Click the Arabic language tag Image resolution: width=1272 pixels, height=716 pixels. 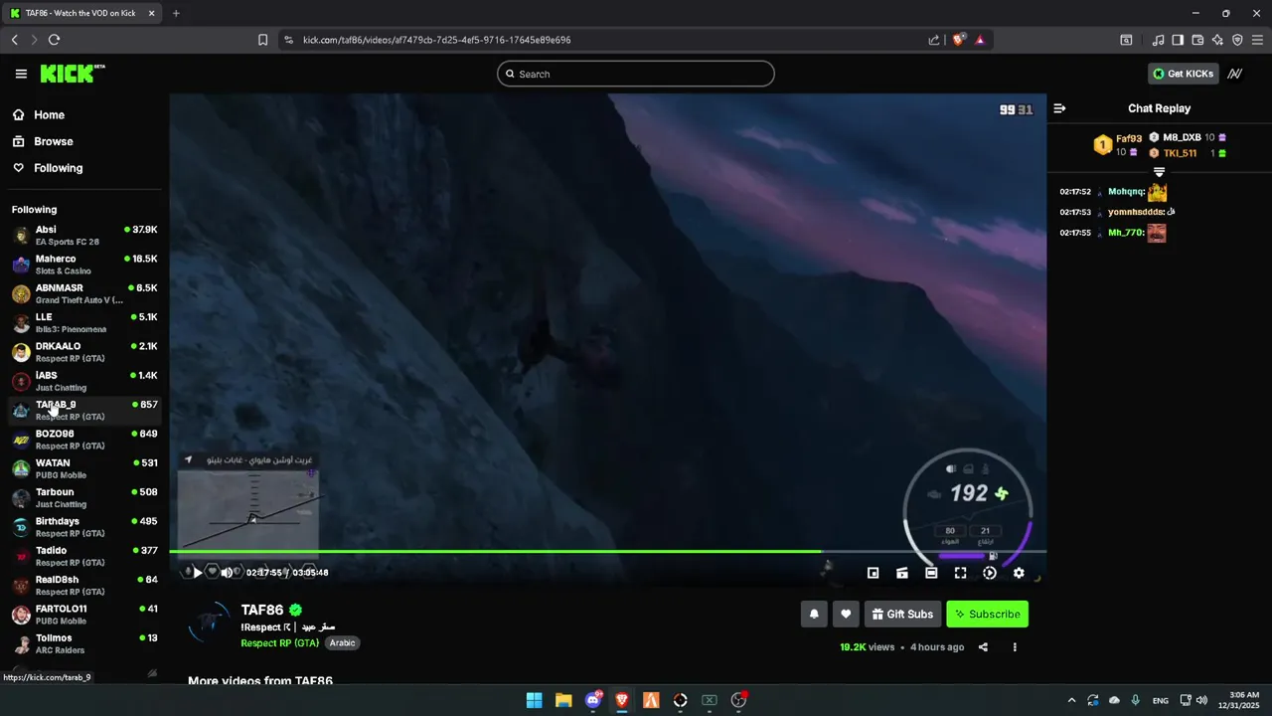342,643
